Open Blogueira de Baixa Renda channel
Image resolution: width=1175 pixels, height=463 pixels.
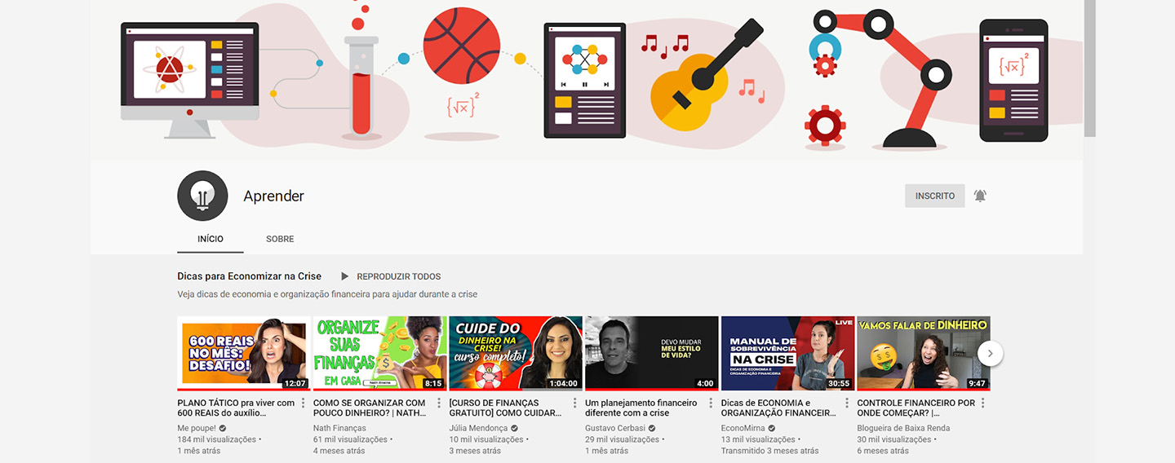coord(903,428)
